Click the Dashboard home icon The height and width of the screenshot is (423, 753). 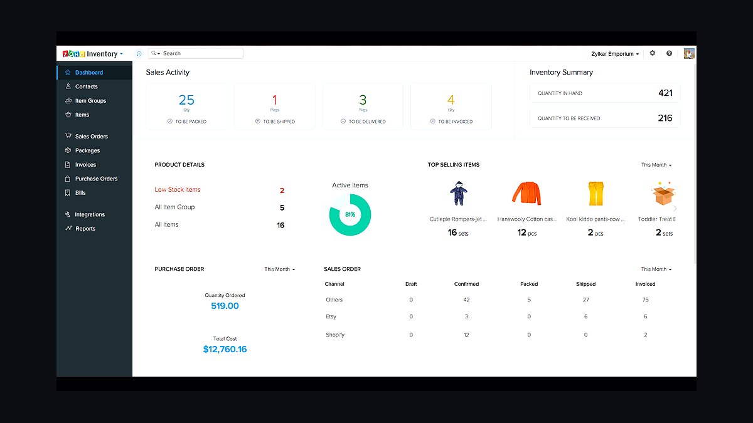pyautogui.click(x=68, y=72)
